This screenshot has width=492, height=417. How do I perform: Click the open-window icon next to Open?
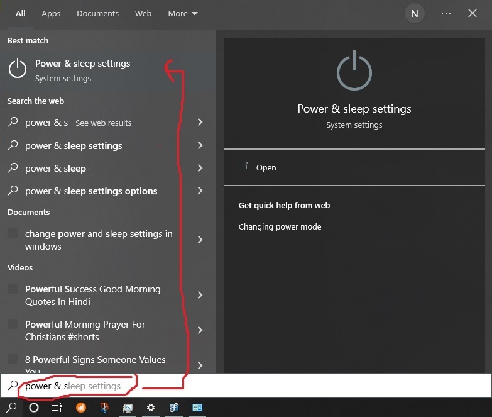tap(243, 166)
